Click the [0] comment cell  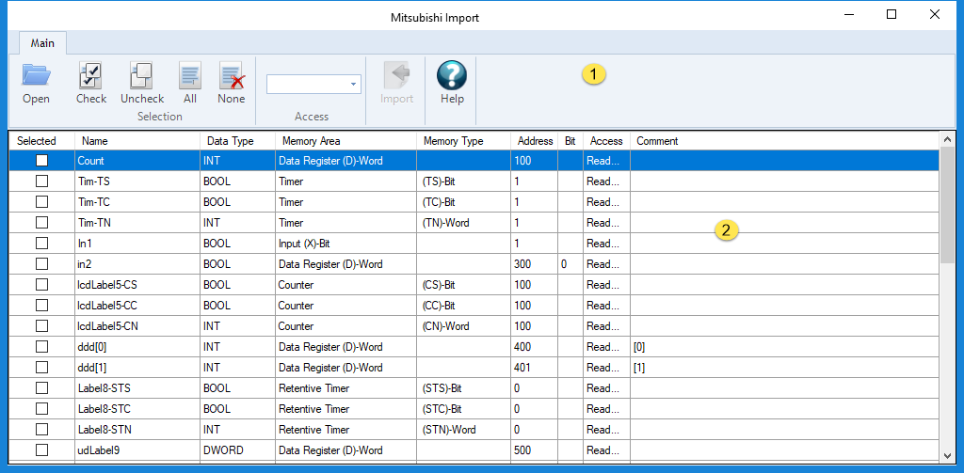coord(784,346)
